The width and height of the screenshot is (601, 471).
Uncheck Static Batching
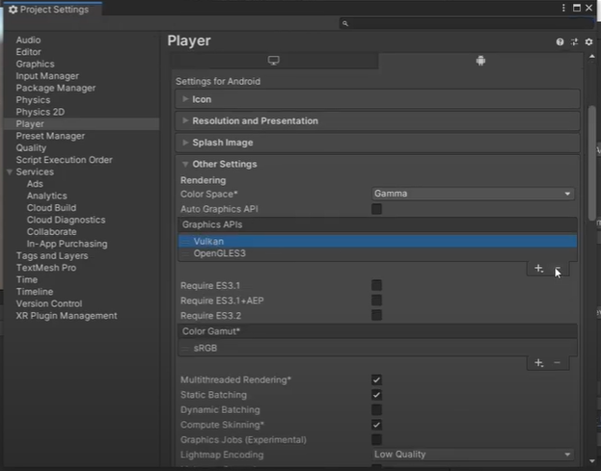[x=376, y=395]
